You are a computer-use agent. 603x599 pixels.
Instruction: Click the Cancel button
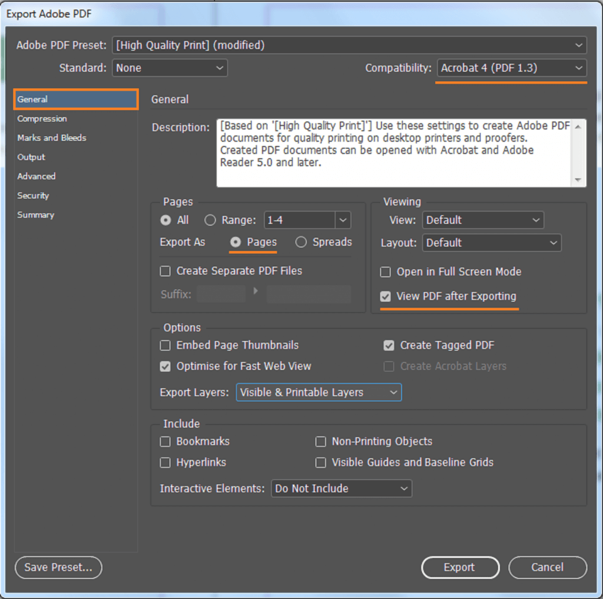(x=548, y=567)
